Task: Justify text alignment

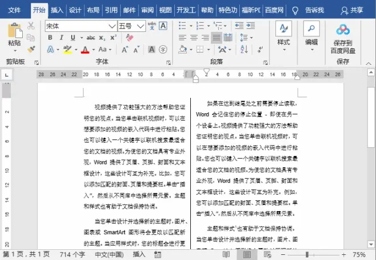Action: coord(216,38)
